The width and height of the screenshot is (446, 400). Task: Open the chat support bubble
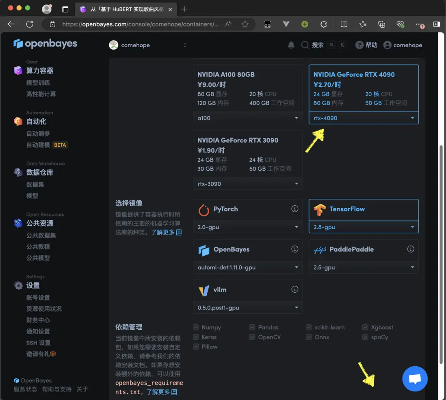tap(415, 378)
